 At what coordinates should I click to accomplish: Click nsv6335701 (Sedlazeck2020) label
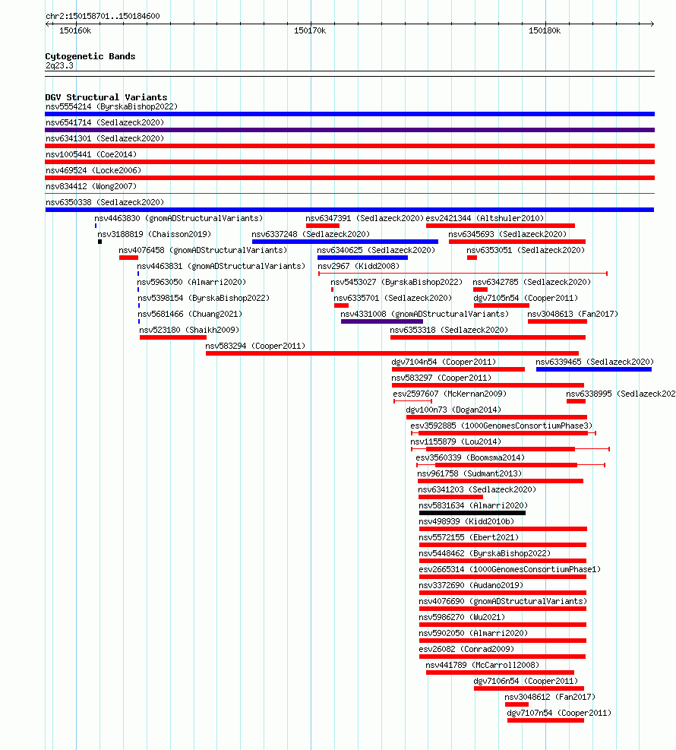point(393,298)
